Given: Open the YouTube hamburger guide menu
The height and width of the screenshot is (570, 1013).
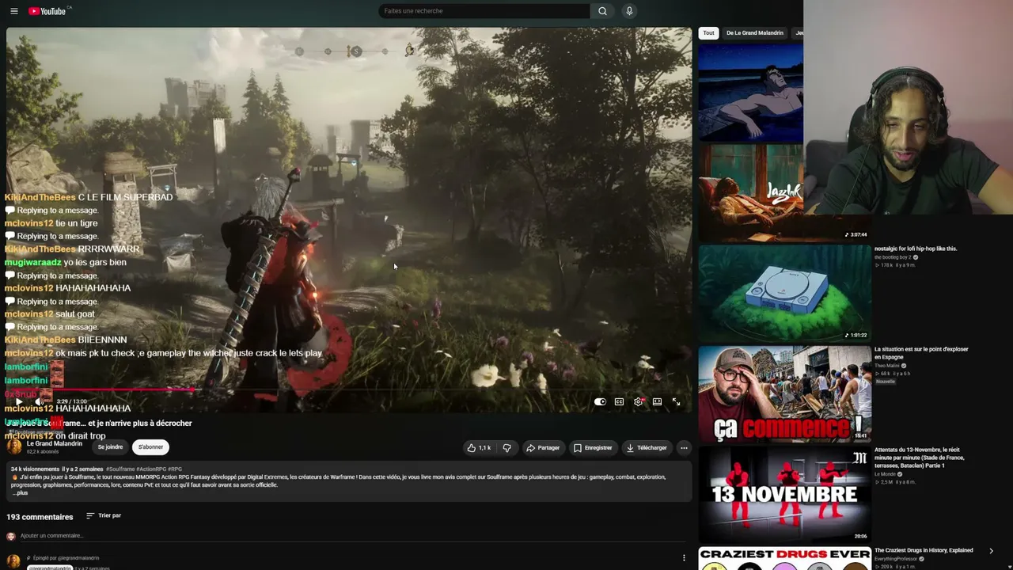Looking at the screenshot, I should pos(13,11).
